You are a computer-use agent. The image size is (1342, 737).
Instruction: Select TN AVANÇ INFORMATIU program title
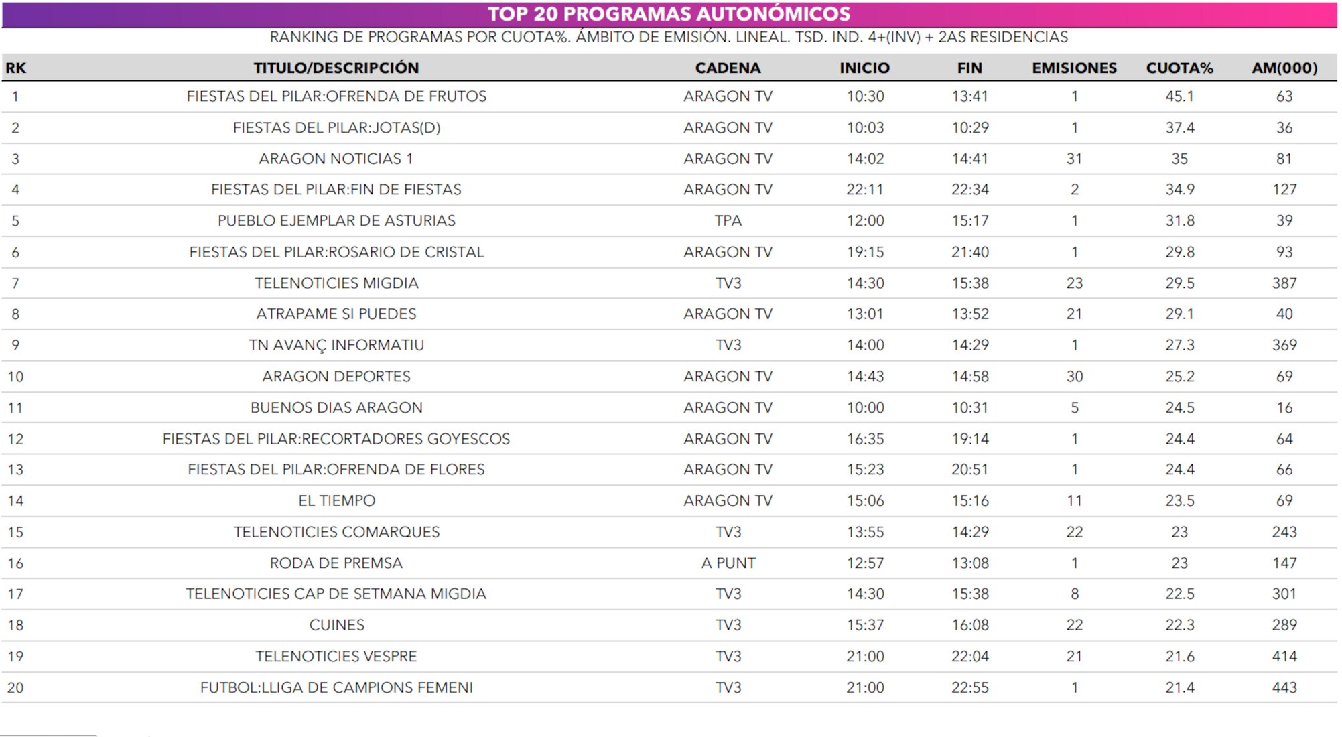click(x=336, y=345)
